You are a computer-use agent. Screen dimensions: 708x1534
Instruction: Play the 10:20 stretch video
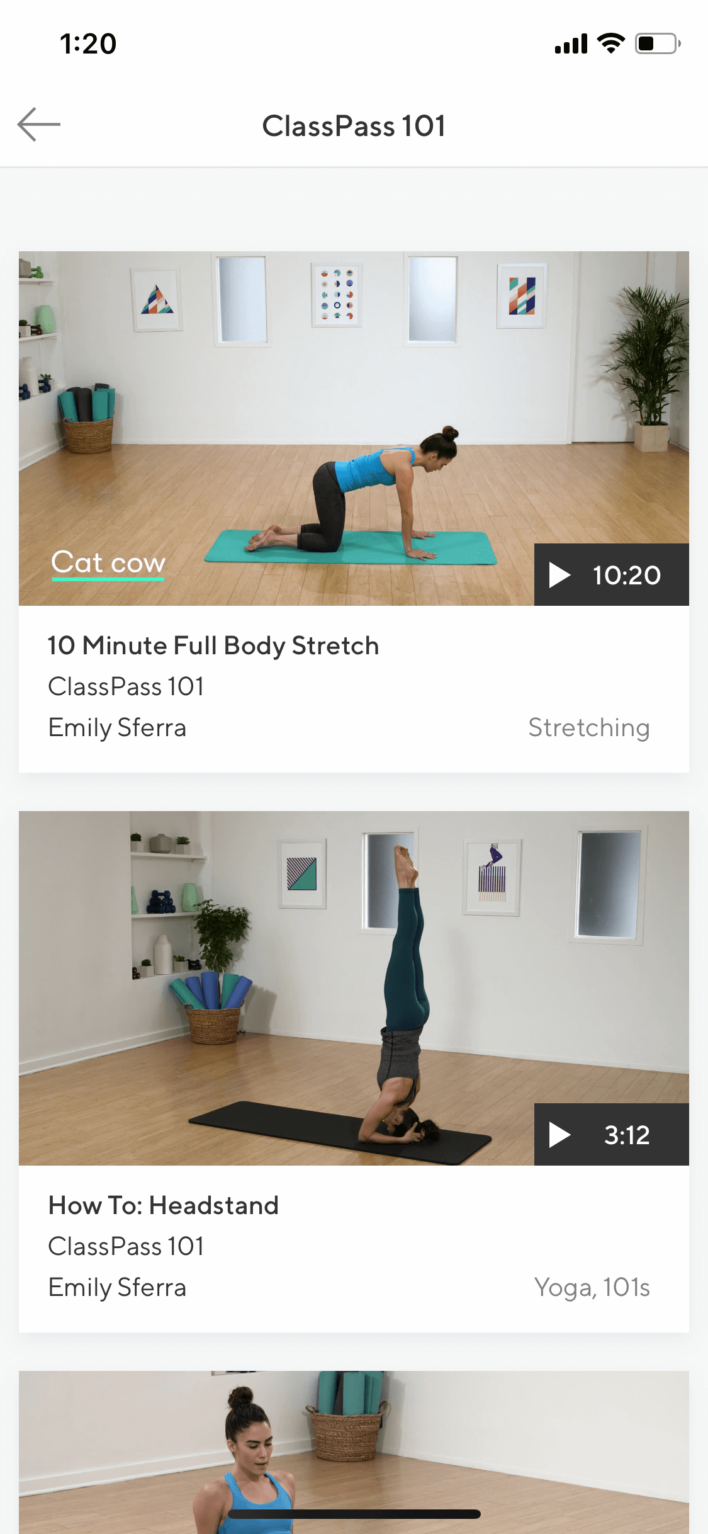tap(611, 574)
